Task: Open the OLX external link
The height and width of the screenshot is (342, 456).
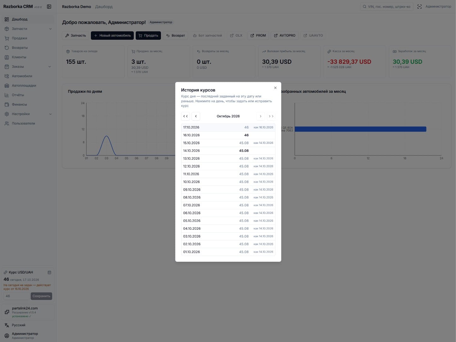Action: [x=236, y=35]
